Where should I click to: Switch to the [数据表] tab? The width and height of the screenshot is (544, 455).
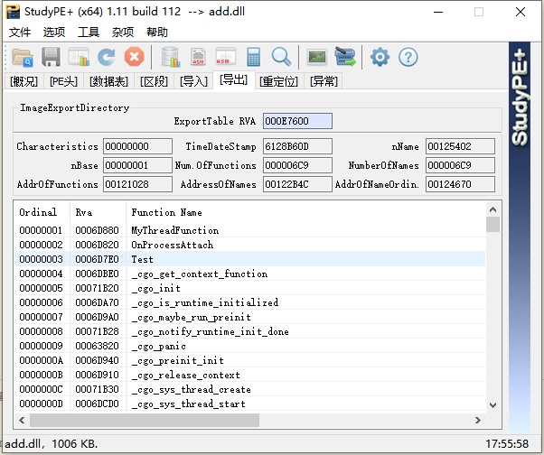(108, 81)
